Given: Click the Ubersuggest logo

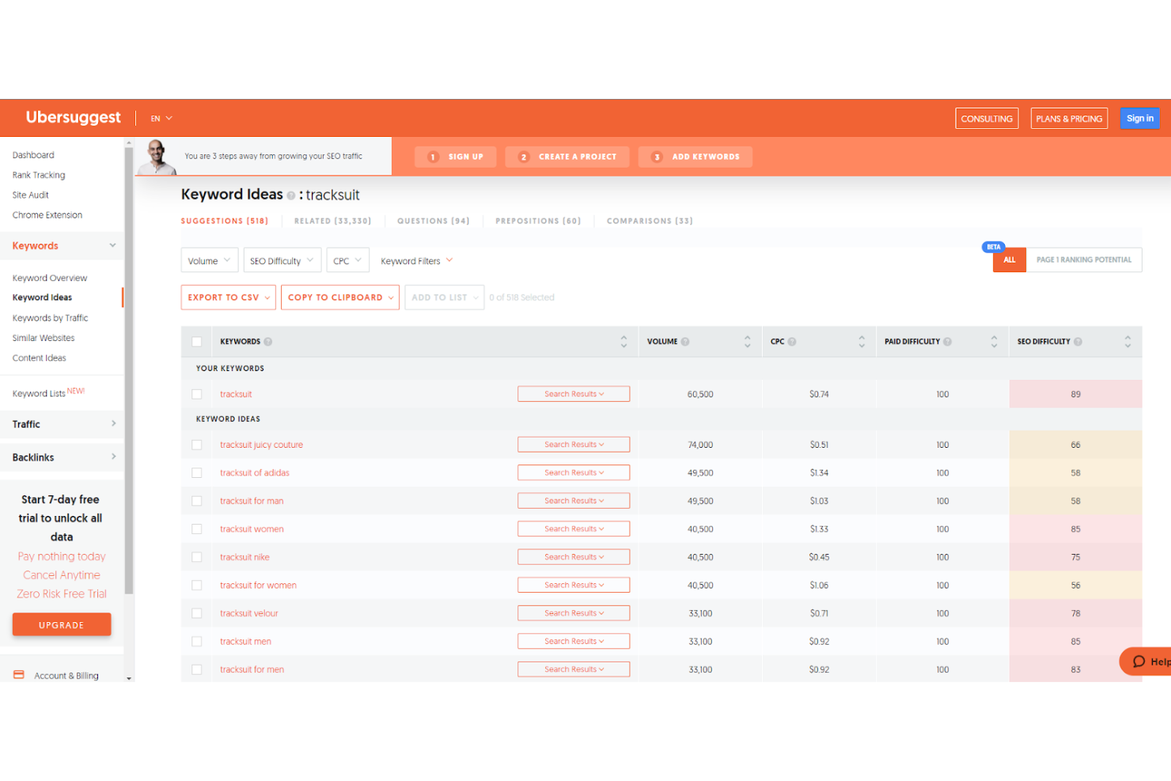Looking at the screenshot, I should click(x=73, y=117).
